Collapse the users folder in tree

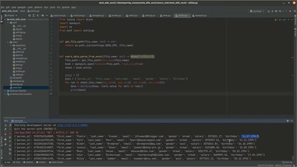click(8, 42)
